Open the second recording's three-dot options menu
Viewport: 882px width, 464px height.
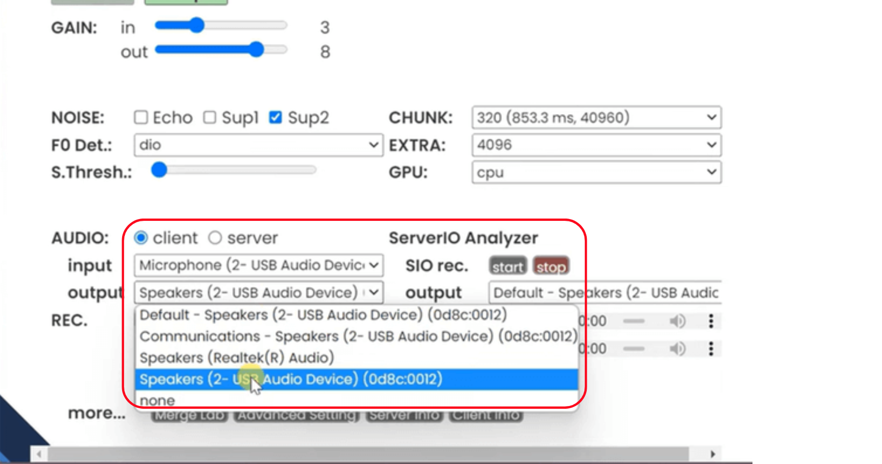pyautogui.click(x=711, y=349)
